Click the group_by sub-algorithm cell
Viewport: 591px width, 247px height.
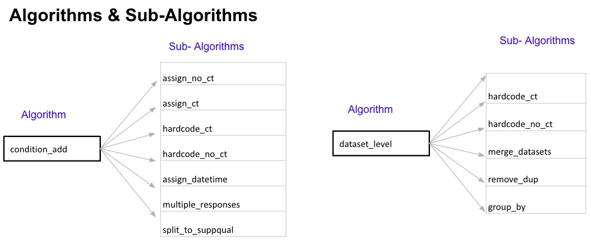(x=536, y=207)
